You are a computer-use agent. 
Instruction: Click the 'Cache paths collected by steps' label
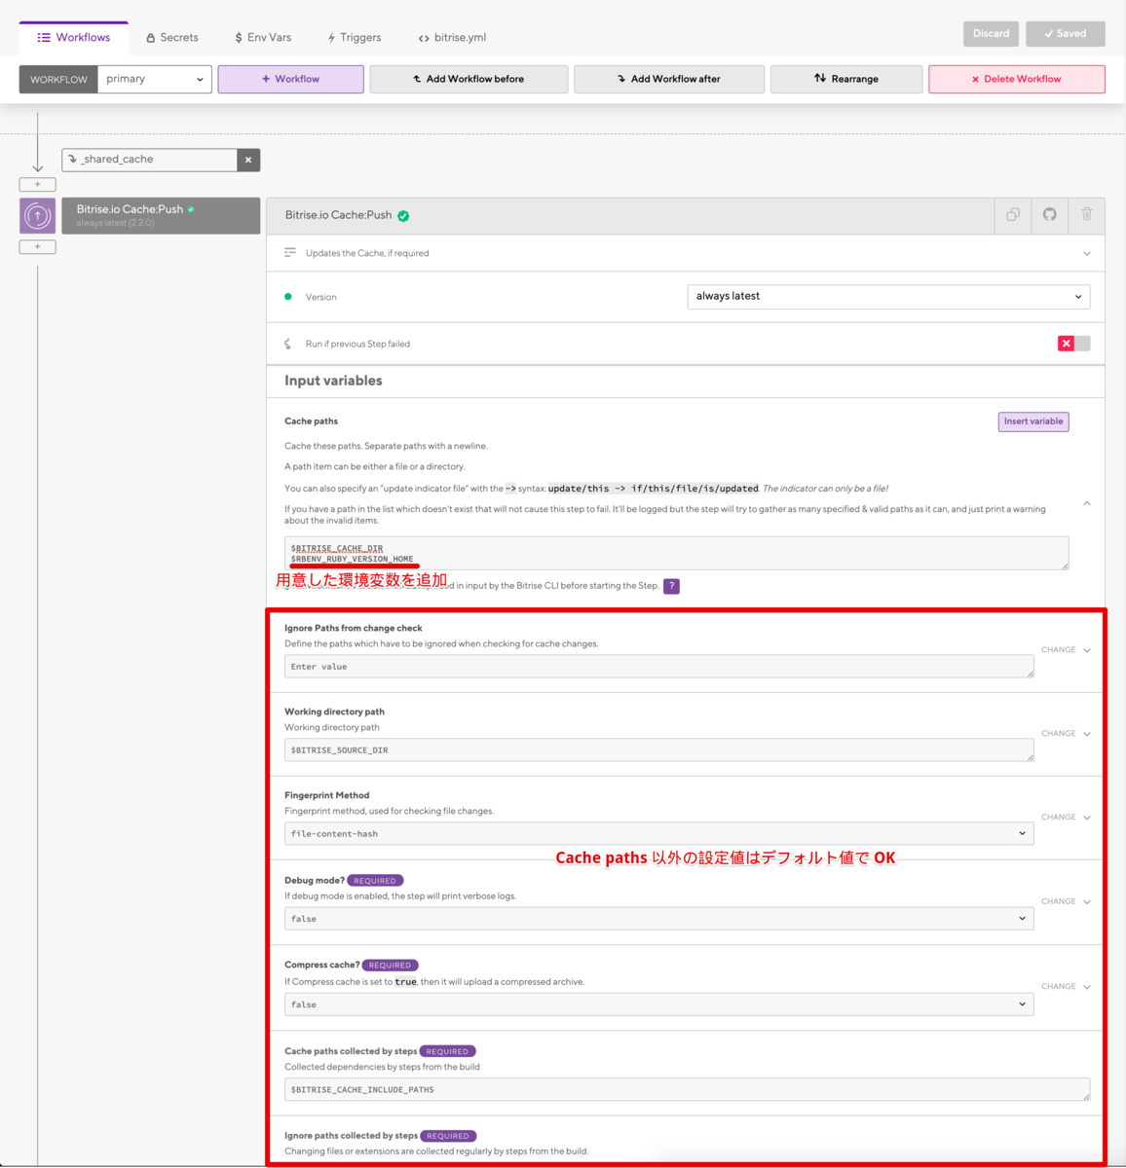click(351, 1051)
